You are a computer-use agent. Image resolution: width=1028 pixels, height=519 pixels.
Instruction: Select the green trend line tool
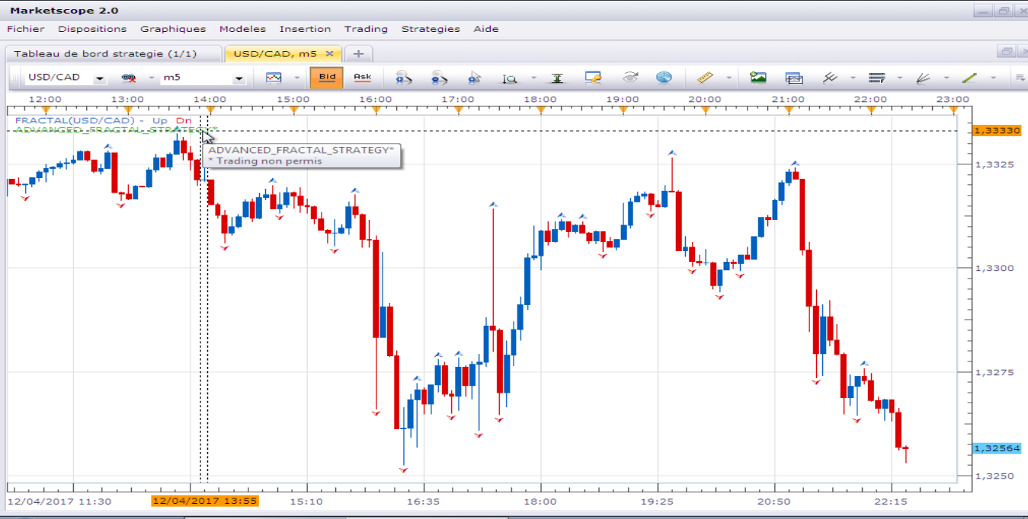point(969,78)
